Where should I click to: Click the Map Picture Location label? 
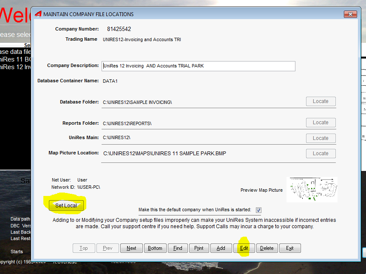pyautogui.click(x=74, y=153)
